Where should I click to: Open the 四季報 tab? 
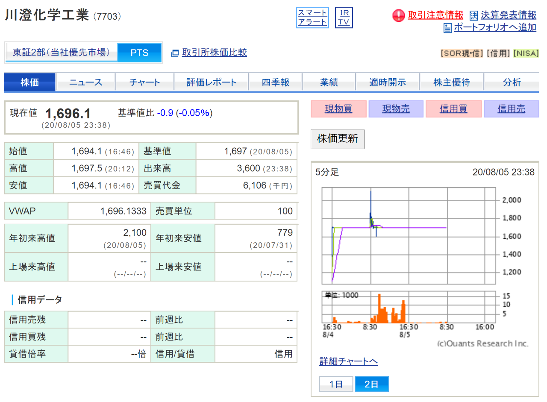click(276, 82)
